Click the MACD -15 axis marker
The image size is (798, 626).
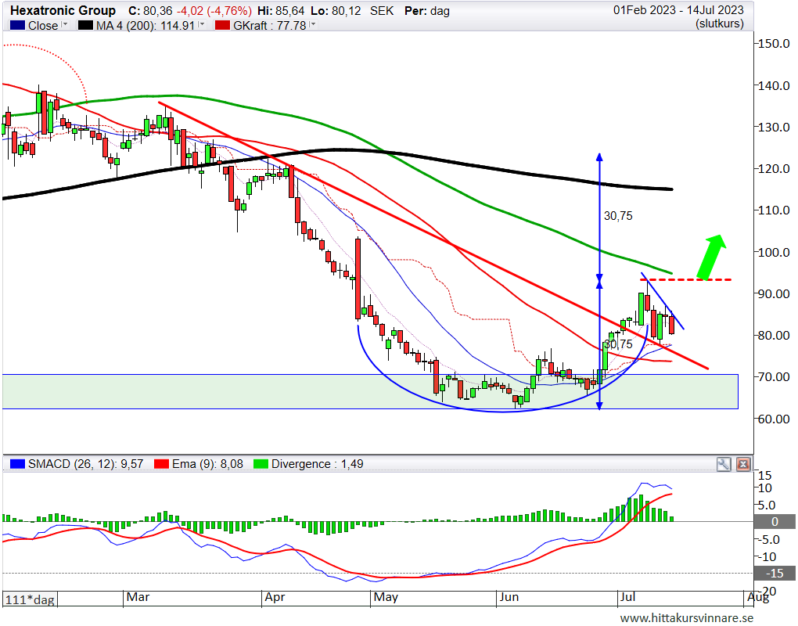pos(775,574)
